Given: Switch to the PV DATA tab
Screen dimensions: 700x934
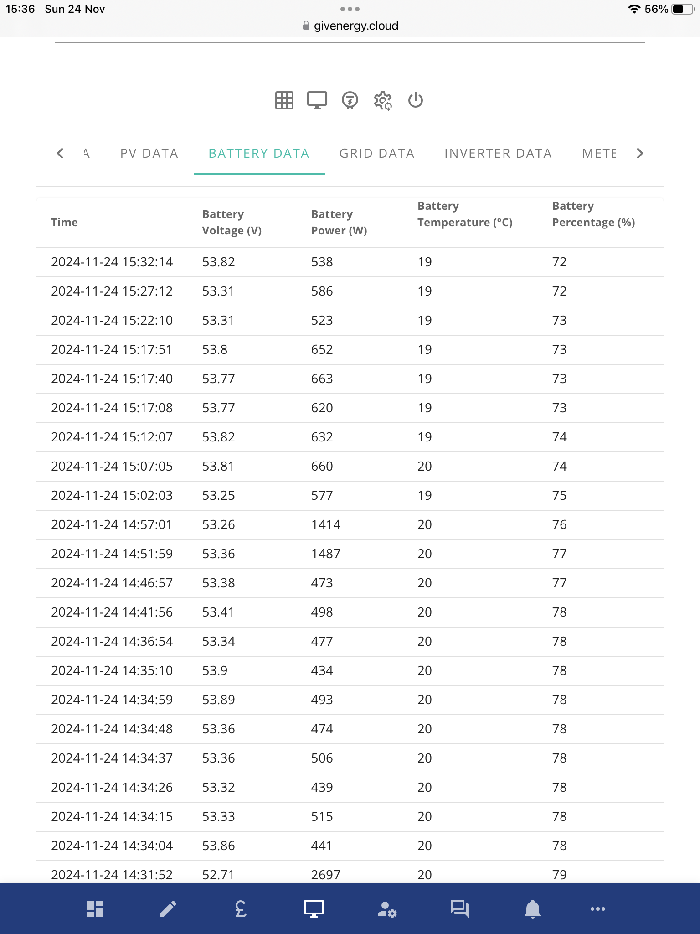Looking at the screenshot, I should tap(149, 154).
